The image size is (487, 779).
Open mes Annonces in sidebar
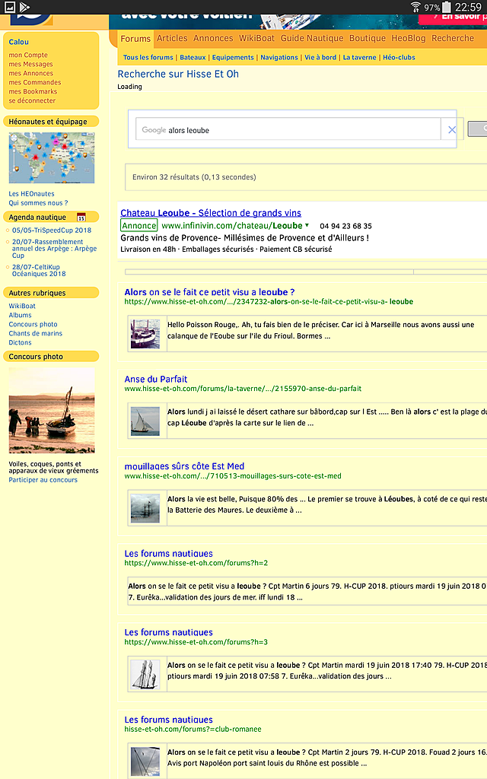tap(30, 73)
